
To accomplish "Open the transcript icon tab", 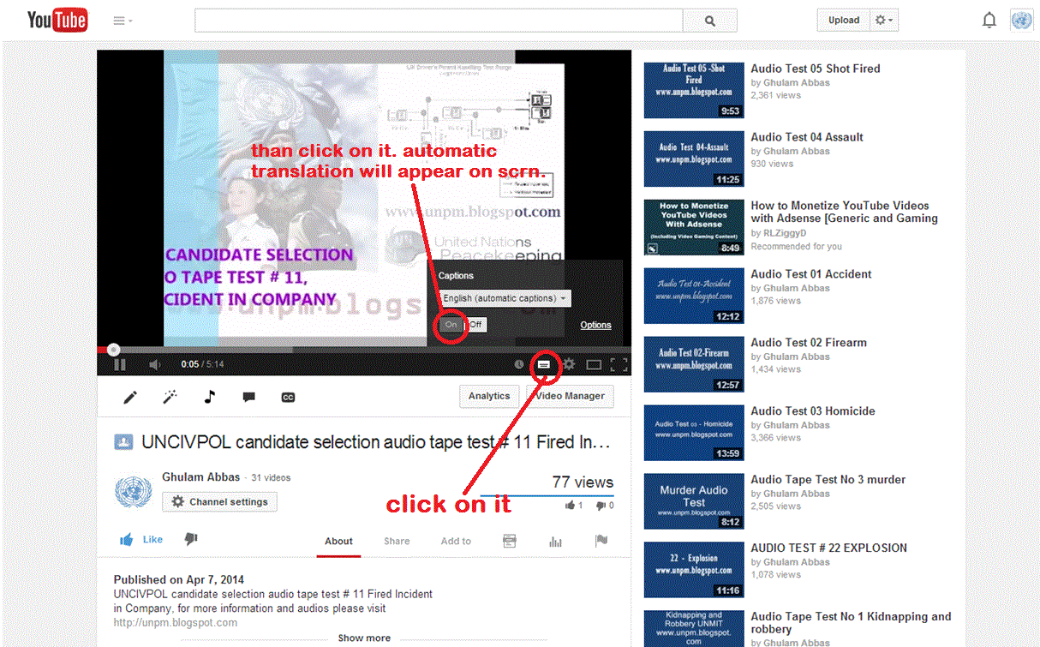I will 510,541.
